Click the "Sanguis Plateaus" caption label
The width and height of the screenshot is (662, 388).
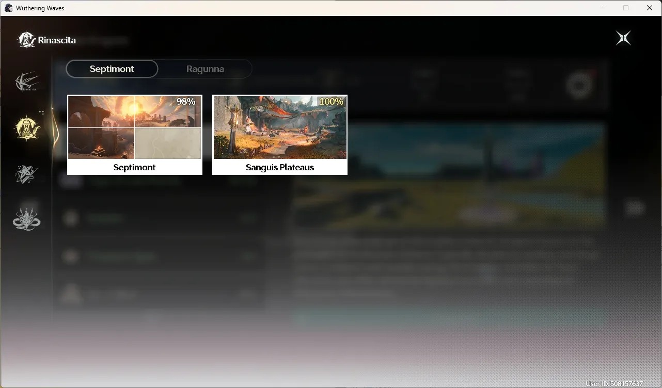[280, 167]
